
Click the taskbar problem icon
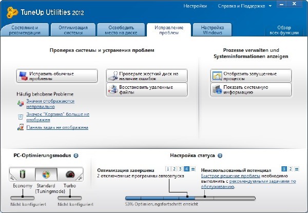tap(21, 127)
